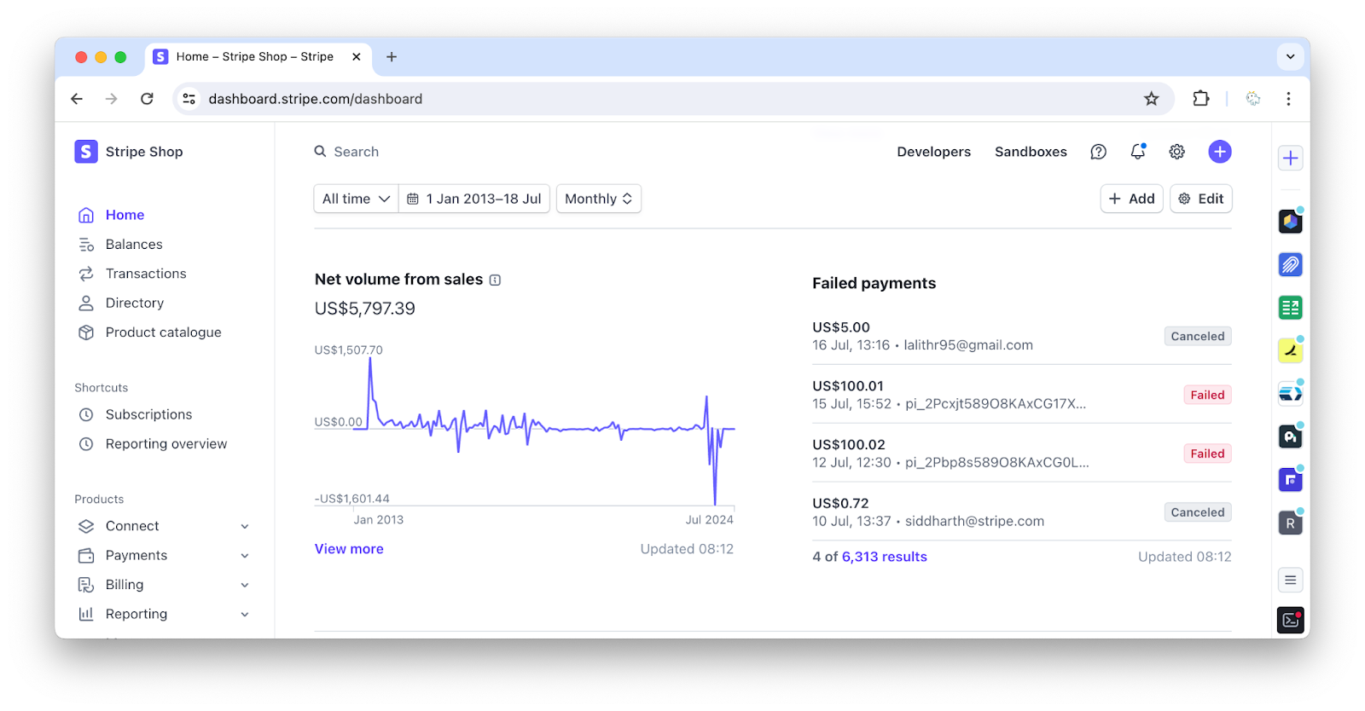Go to Balances in sidebar
This screenshot has width=1365, height=711.
click(134, 245)
